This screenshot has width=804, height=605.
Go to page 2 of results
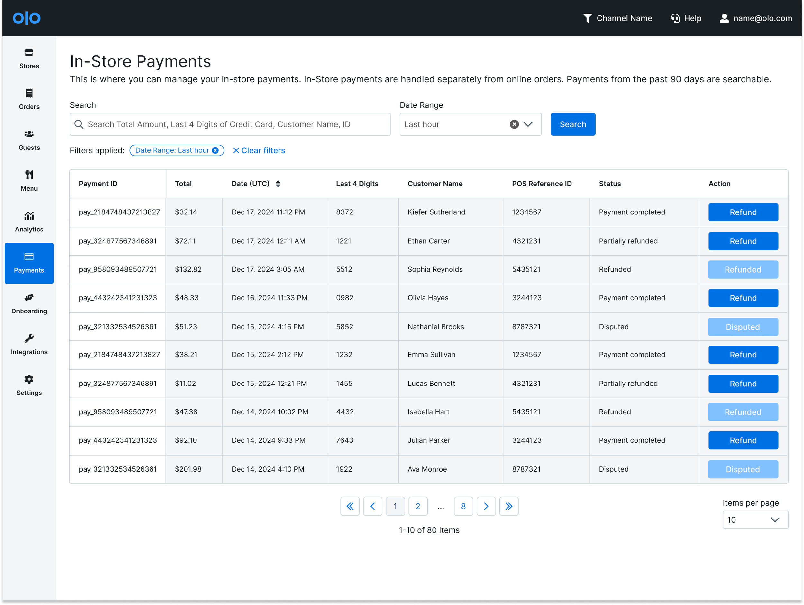[418, 506]
